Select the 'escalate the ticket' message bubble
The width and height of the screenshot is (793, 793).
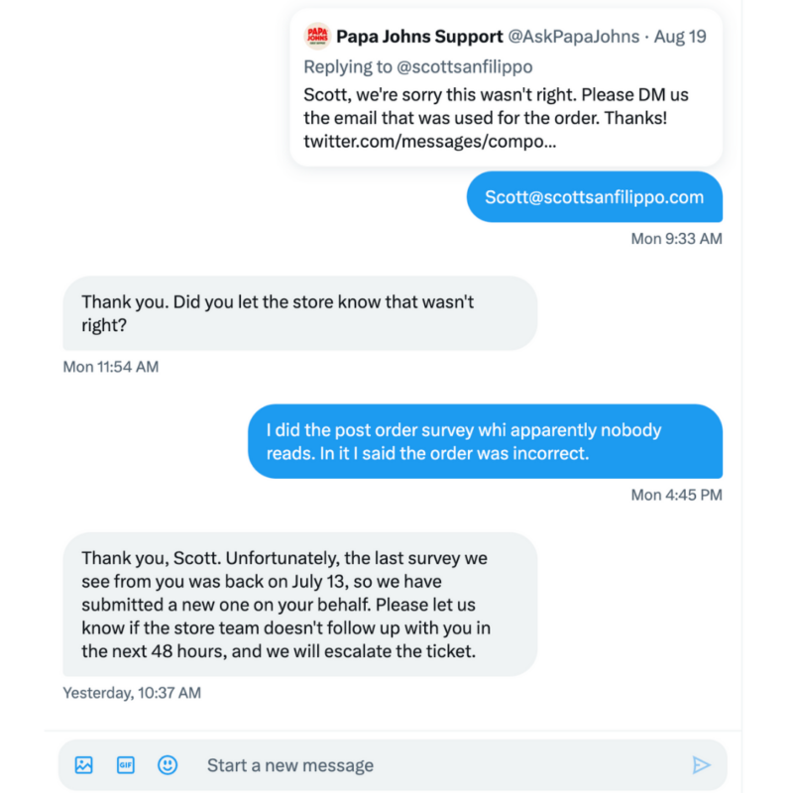pos(299,605)
